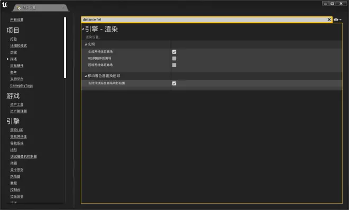
Task: Open 支持平台 settings
Action: point(17,79)
